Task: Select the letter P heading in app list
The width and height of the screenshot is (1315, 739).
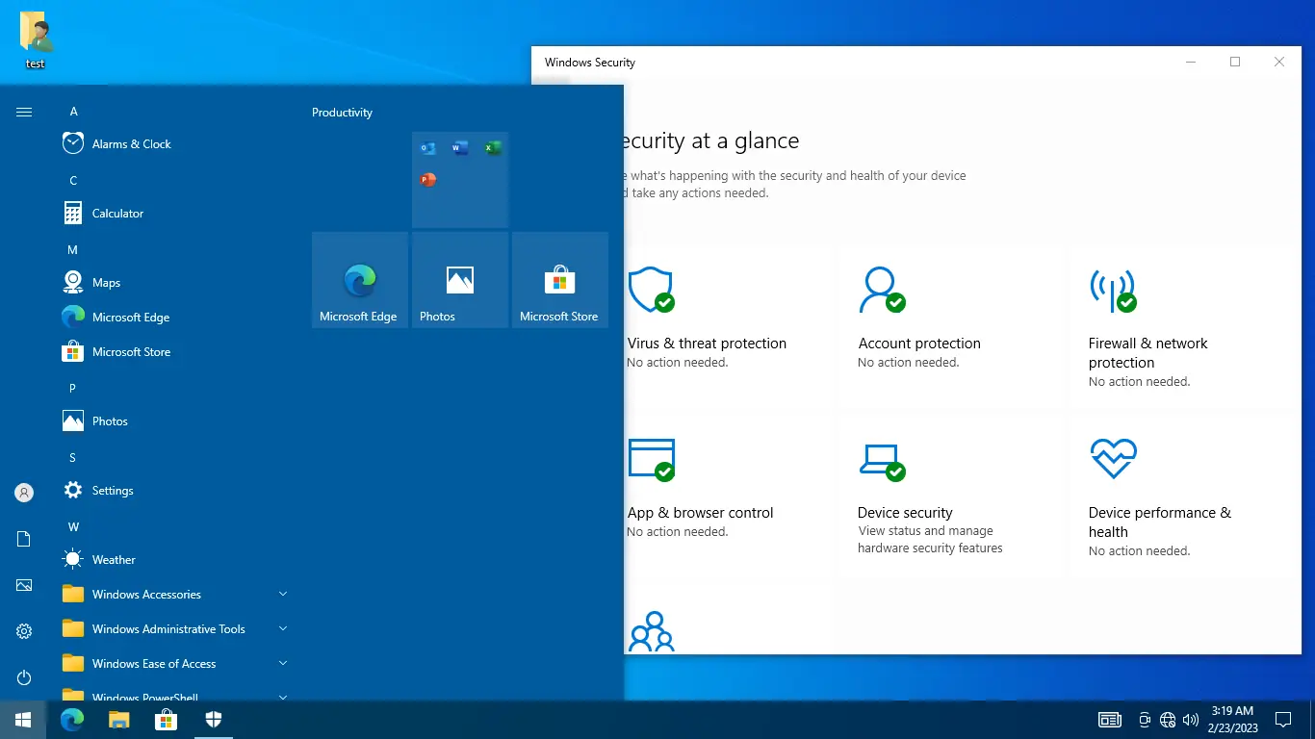Action: pyautogui.click(x=73, y=389)
